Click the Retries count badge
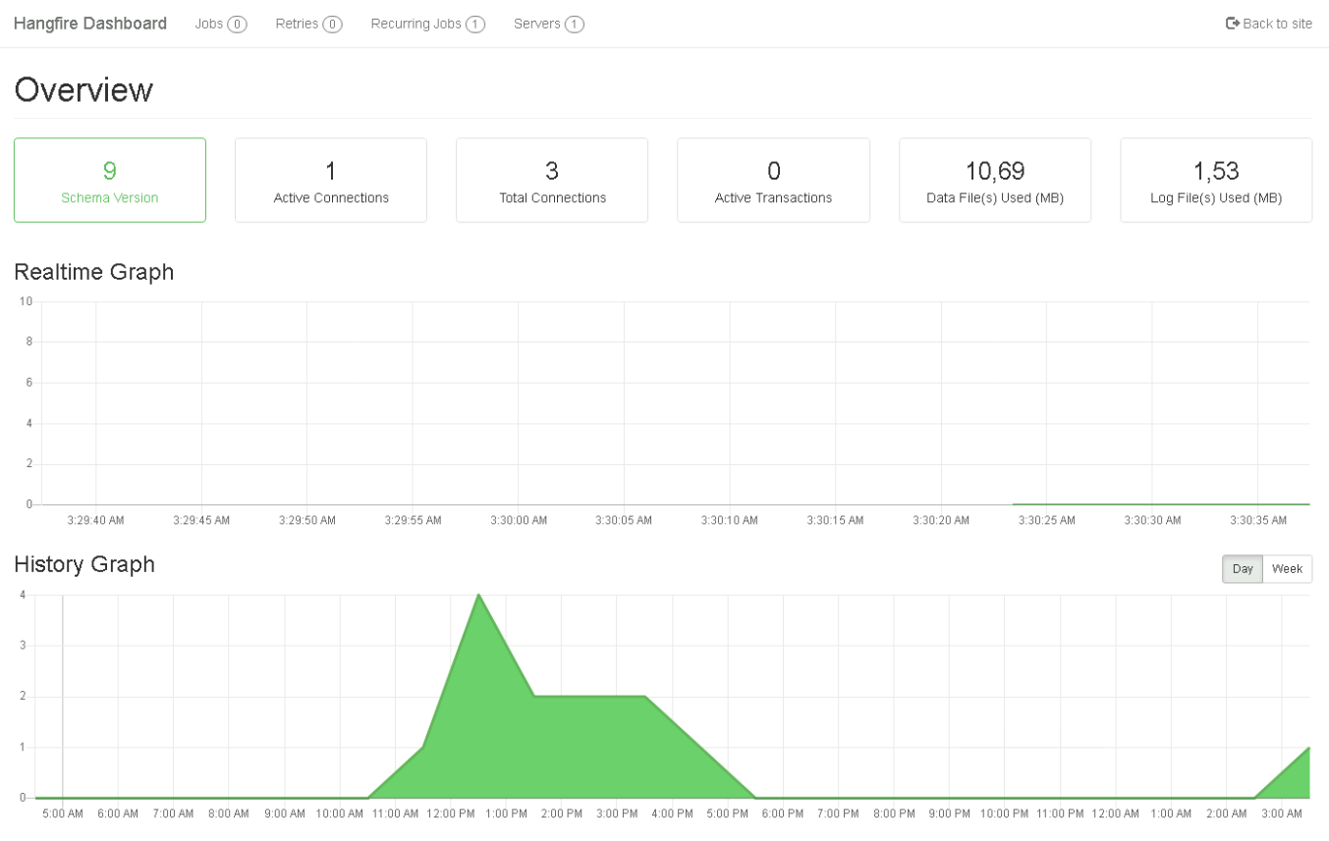The width and height of the screenshot is (1329, 841). click(332, 25)
